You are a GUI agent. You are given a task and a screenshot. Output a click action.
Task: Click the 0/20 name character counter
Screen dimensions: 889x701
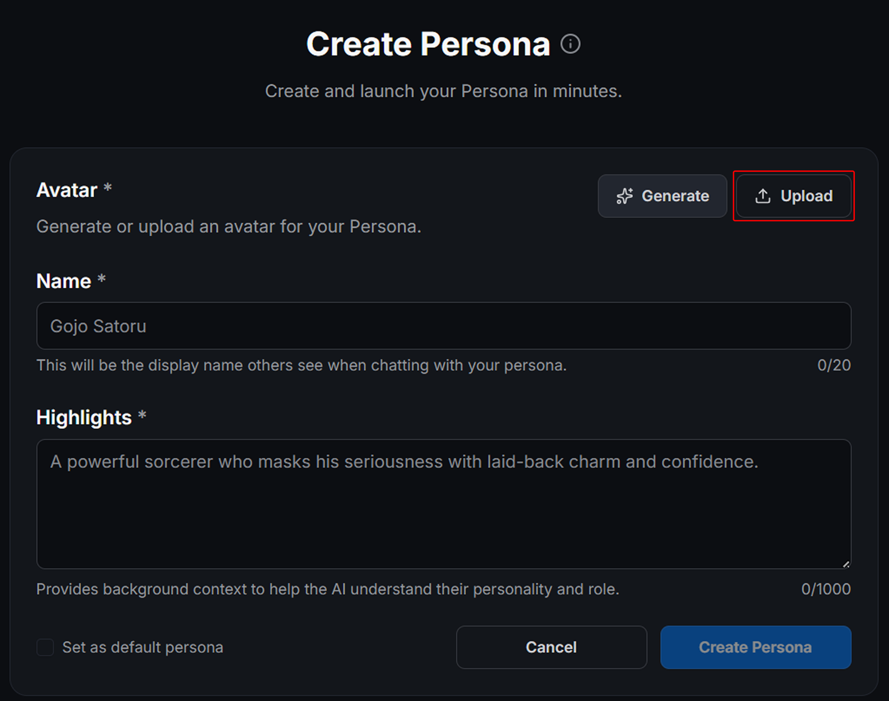pos(833,365)
